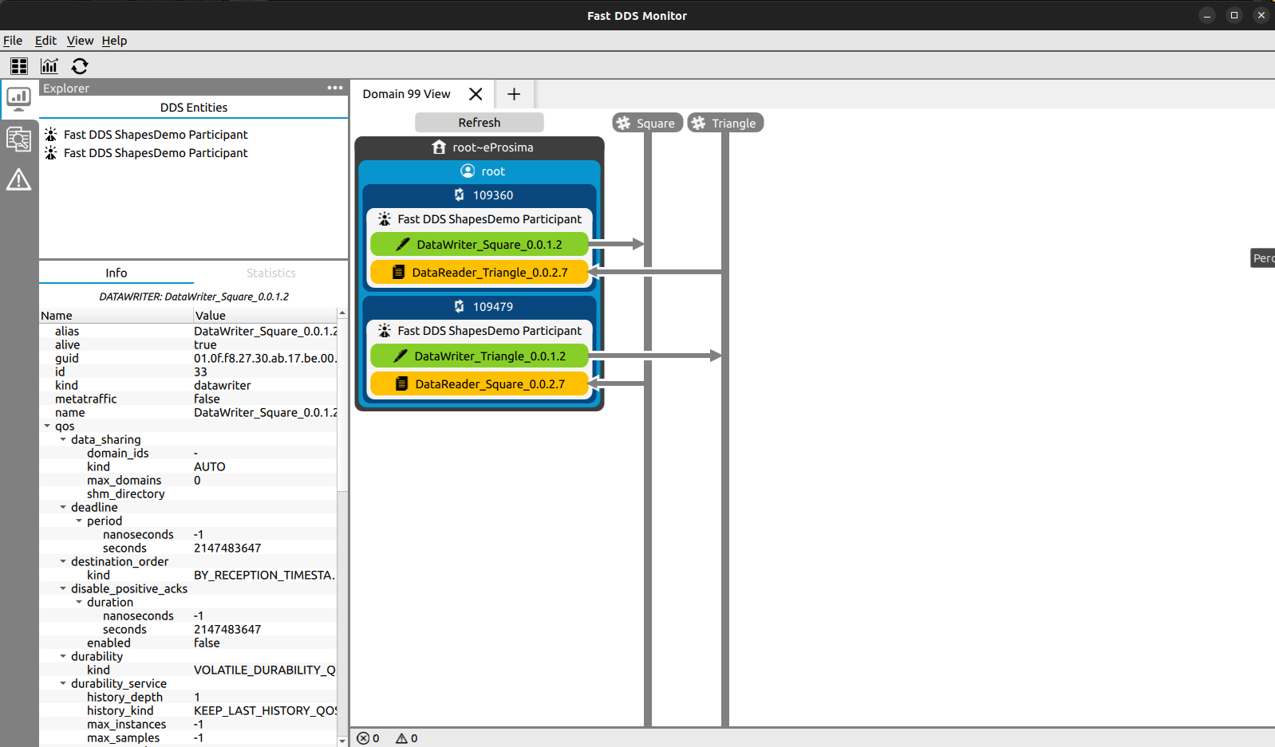Open the File menu
The height and width of the screenshot is (747, 1275).
tap(13, 41)
